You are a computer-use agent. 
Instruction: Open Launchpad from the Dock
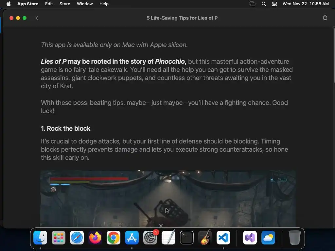pyautogui.click(x=59, y=238)
